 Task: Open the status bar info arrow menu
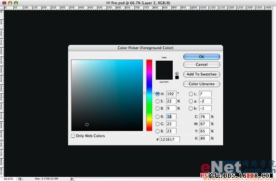[72, 179]
